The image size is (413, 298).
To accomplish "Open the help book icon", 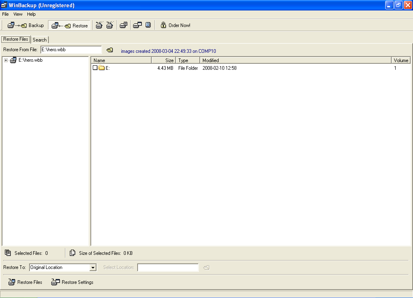I will 148,25.
